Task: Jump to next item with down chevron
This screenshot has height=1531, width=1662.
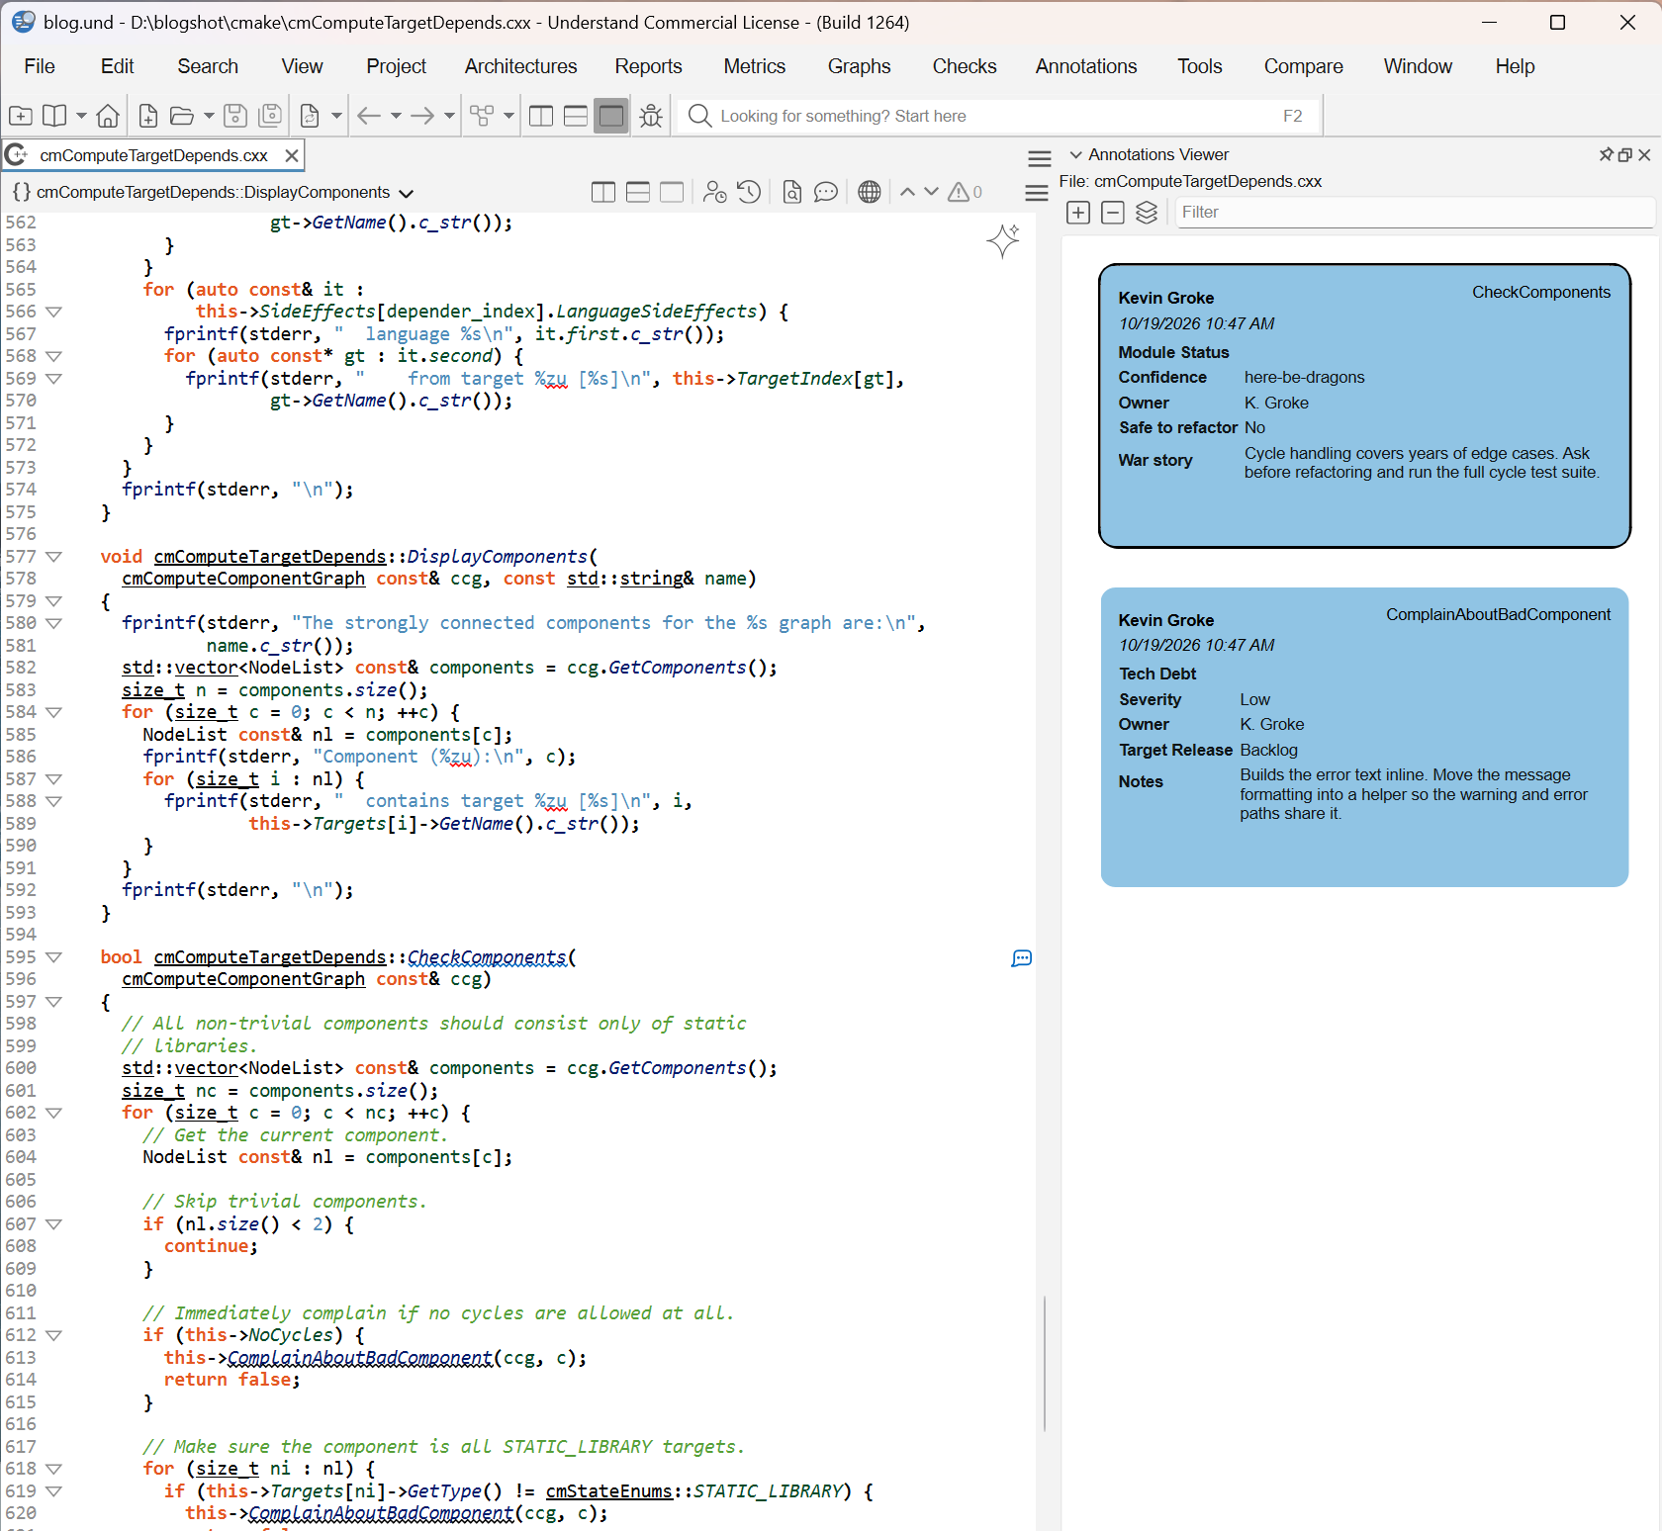Action: pos(931,192)
